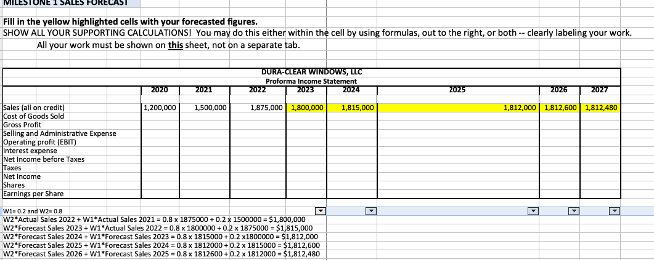The height and width of the screenshot is (260, 654).
Task: Click the 'Interest expense' row label
Action: point(30,151)
